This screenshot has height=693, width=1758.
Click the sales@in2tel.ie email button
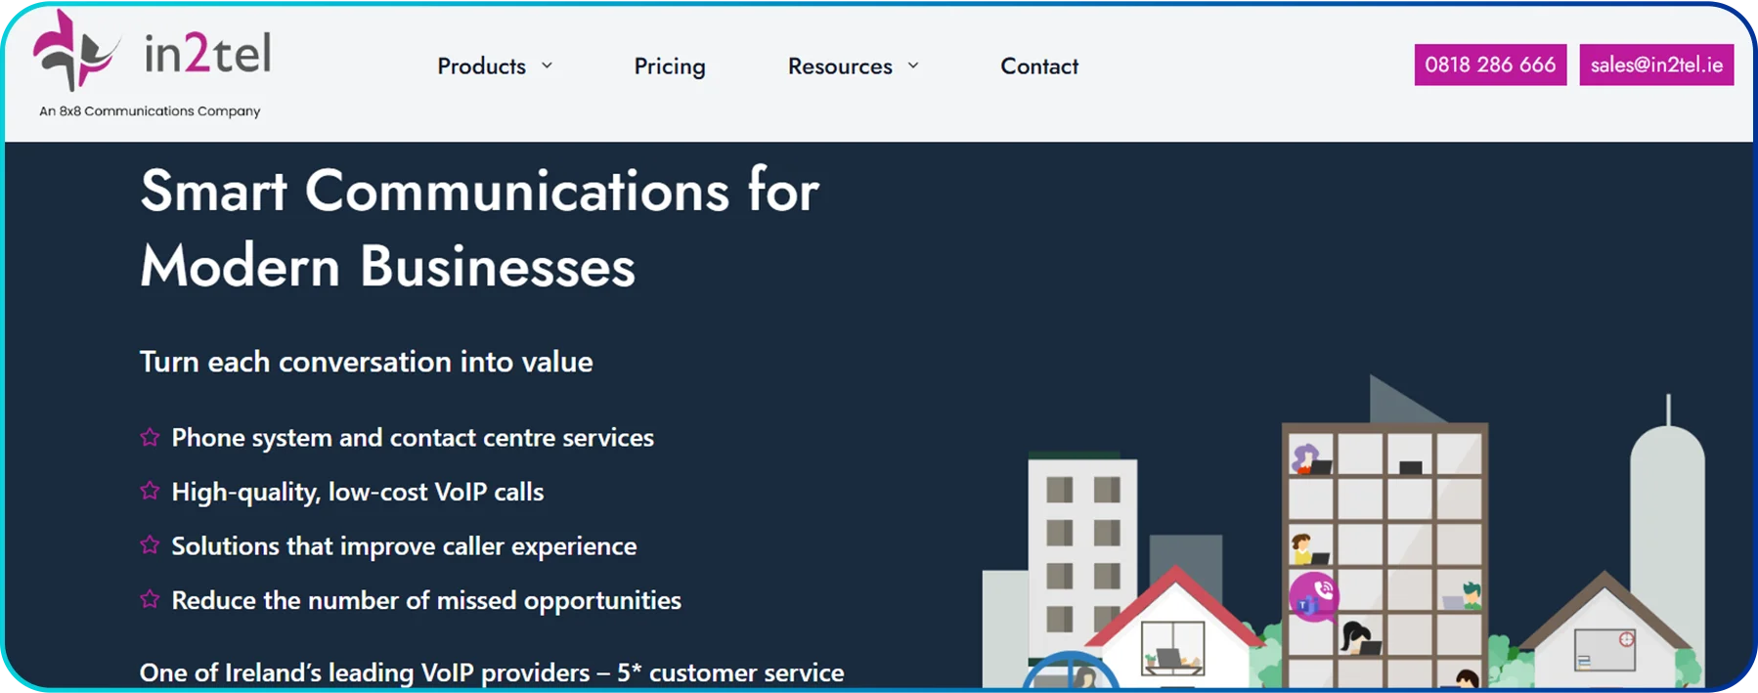pos(1656,65)
